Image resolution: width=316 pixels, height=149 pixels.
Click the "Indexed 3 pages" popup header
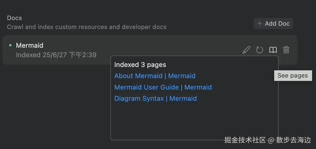tap(140, 65)
